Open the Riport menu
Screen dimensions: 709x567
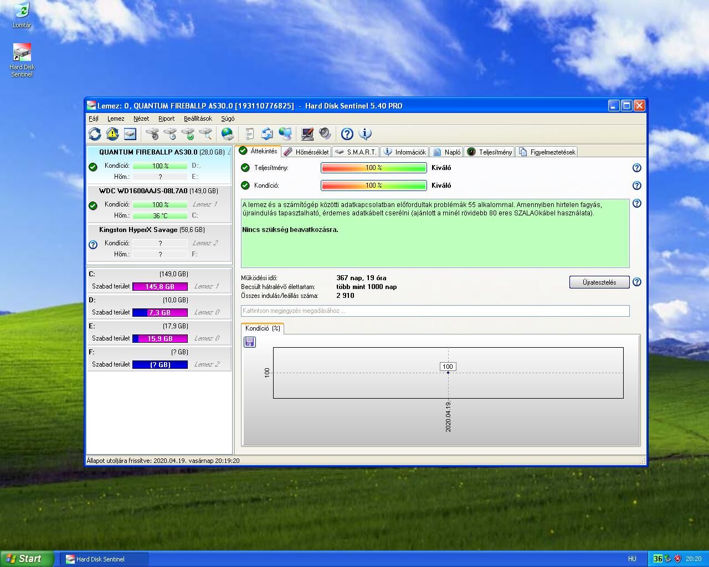166,118
